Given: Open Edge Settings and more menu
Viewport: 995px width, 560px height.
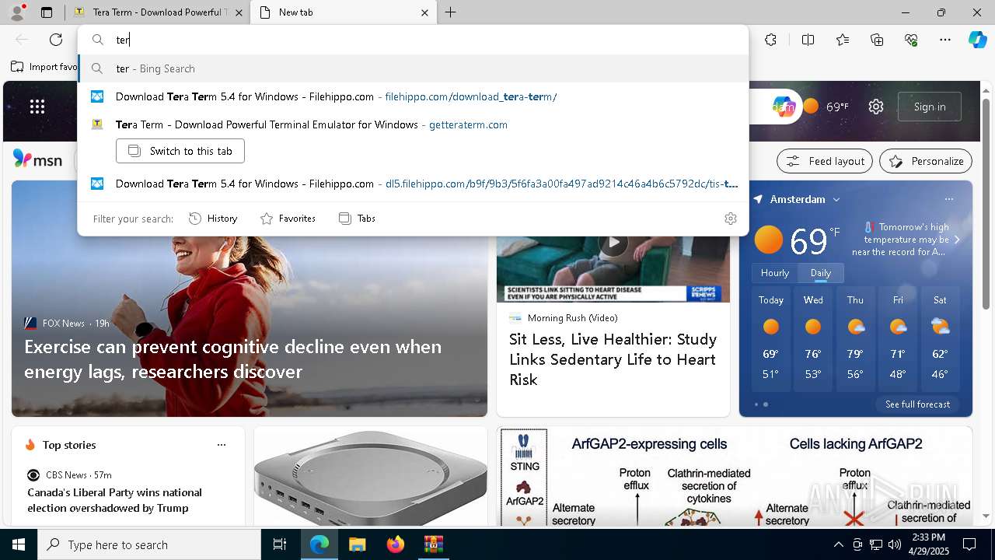Looking at the screenshot, I should pos(945,40).
